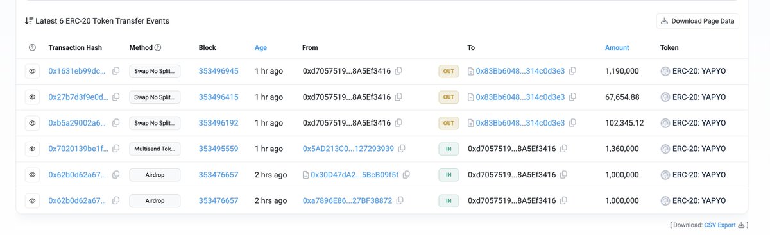Click sort icon beside Latest 6 ERC-20 Transfers
The height and width of the screenshot is (235, 770).
point(28,20)
